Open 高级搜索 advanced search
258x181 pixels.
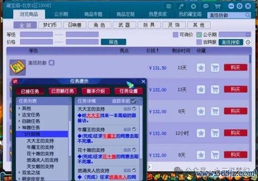point(231,42)
